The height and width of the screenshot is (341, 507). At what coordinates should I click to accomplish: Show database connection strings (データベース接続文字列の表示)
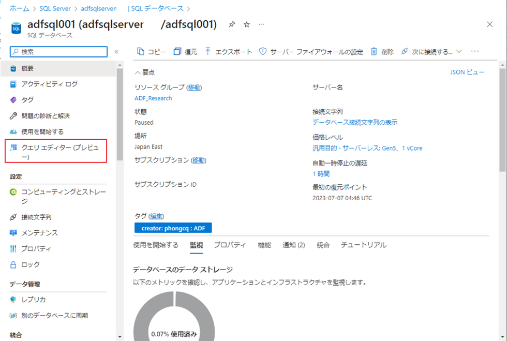pos(355,123)
